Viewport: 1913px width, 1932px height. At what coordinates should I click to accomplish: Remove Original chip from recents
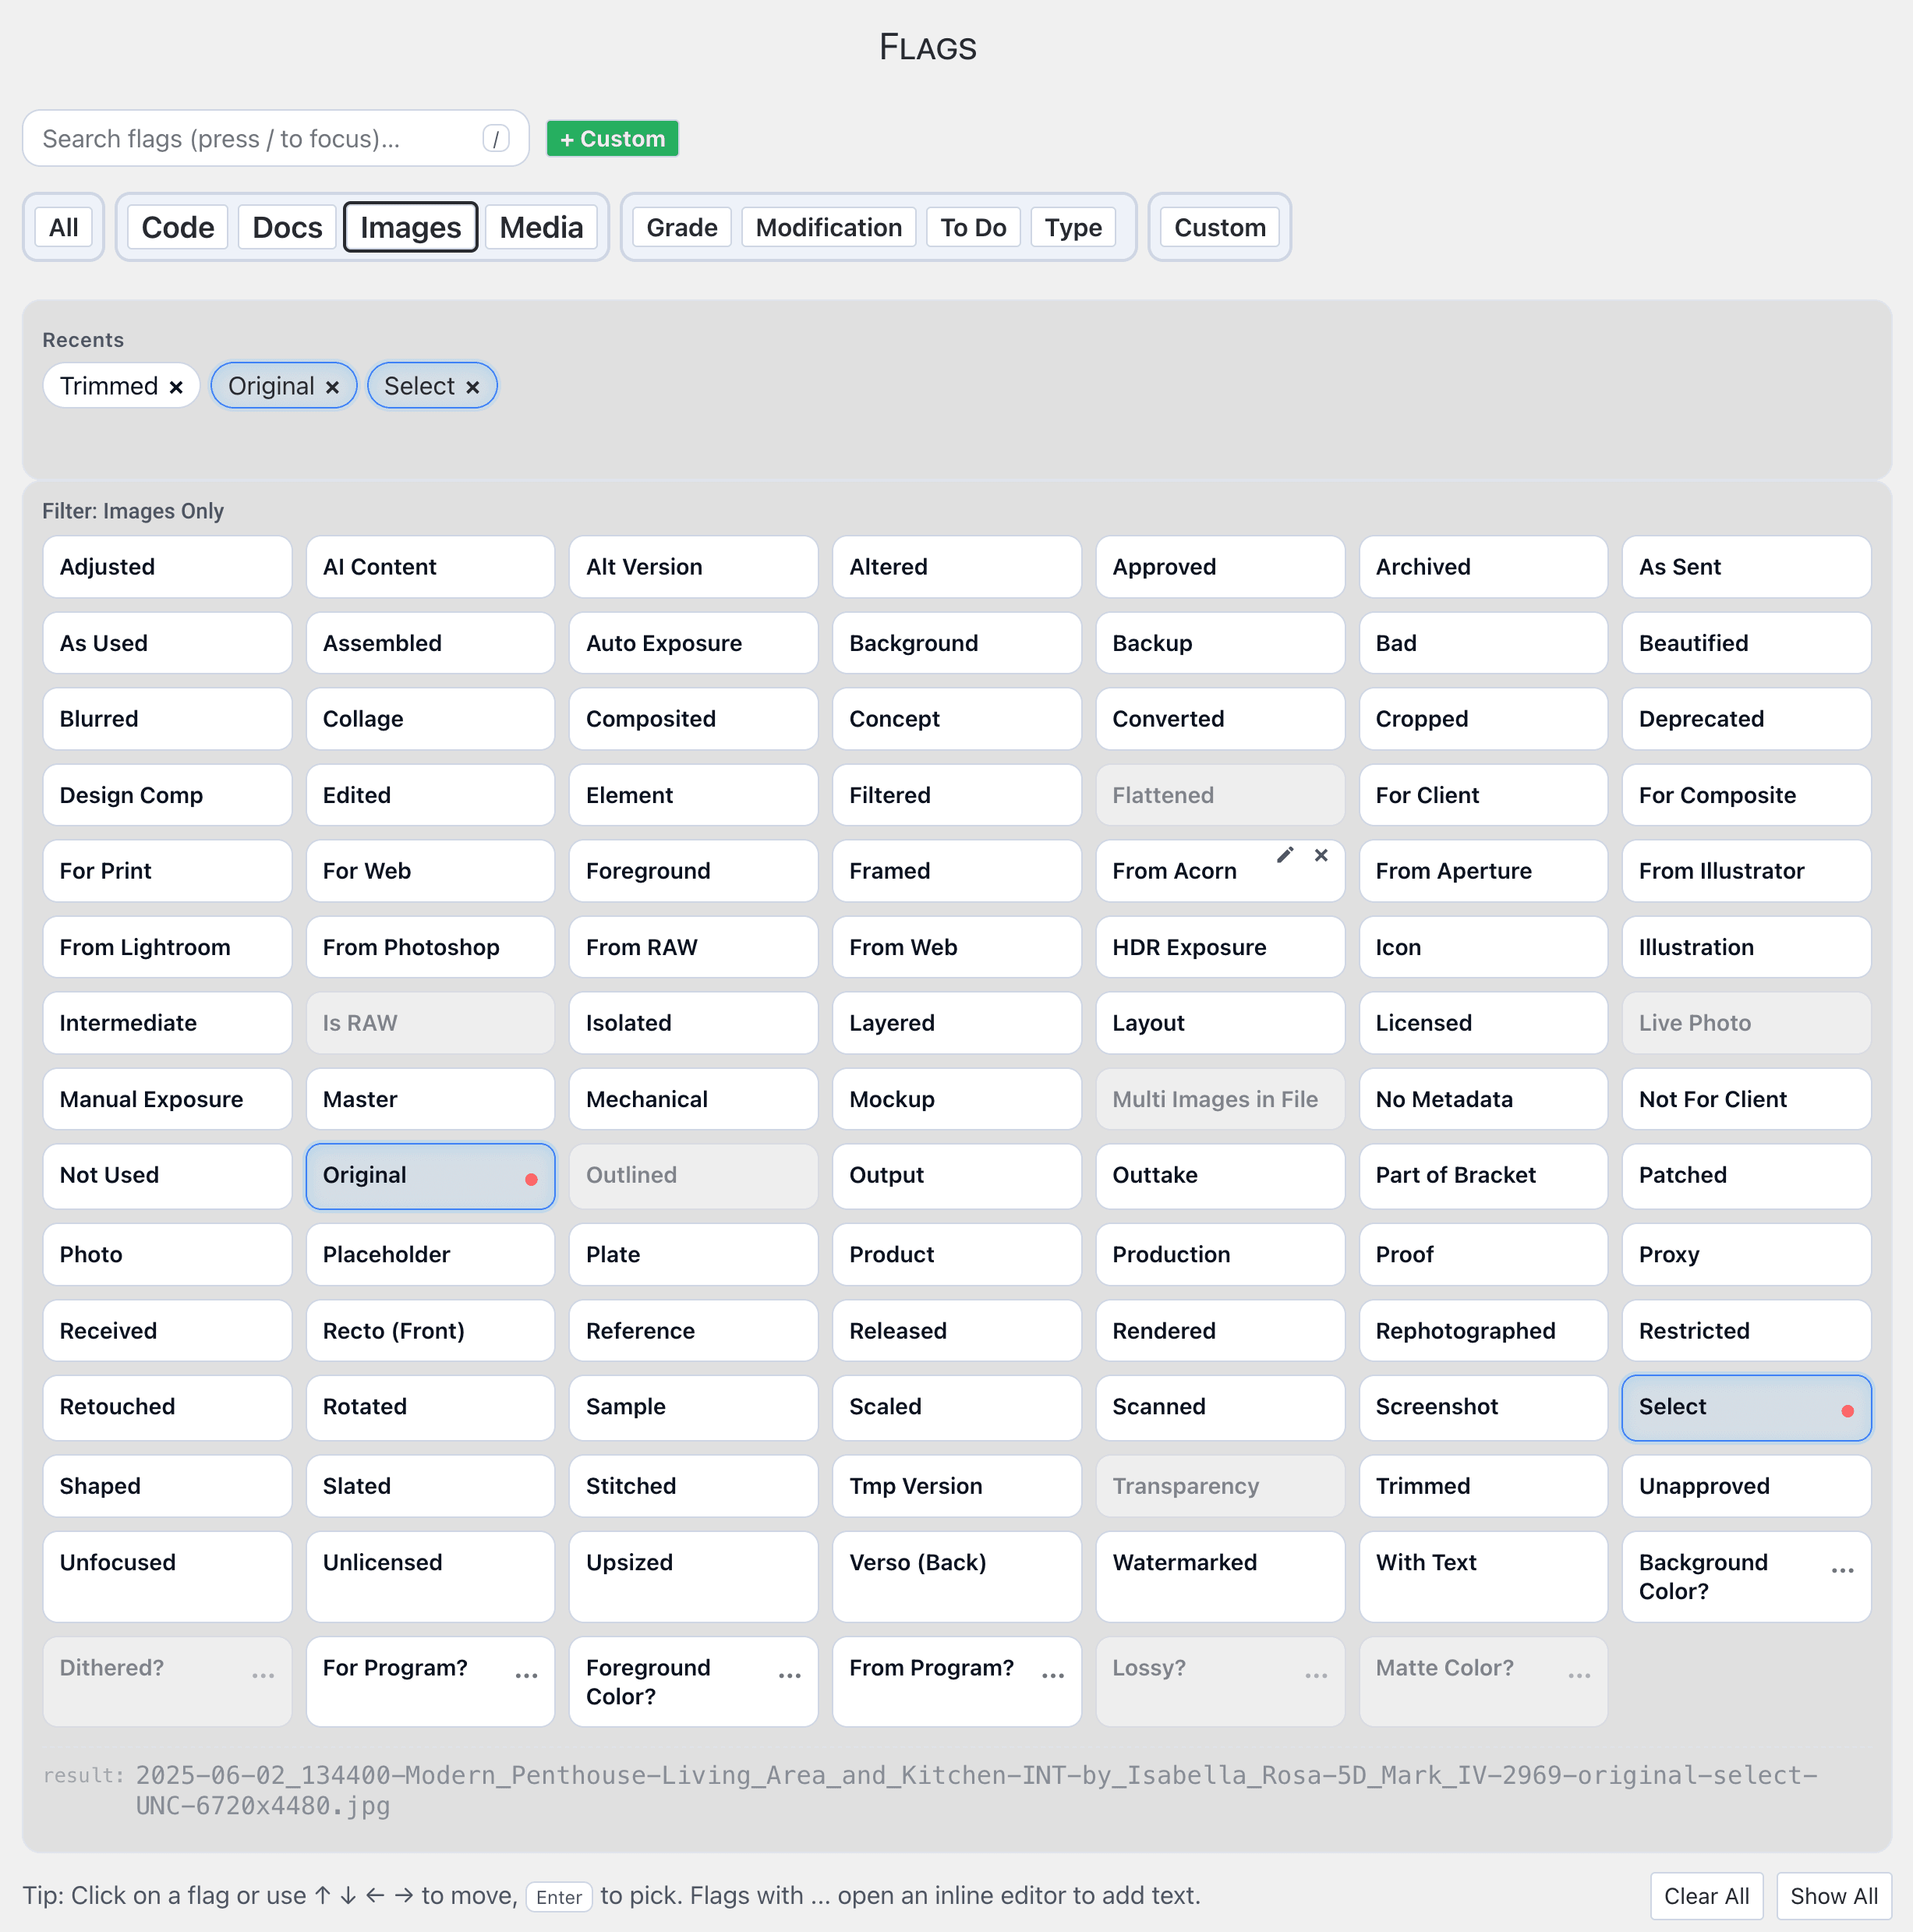[332, 387]
